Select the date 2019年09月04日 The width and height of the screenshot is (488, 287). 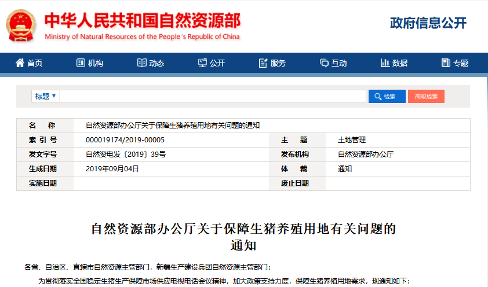(x=112, y=168)
